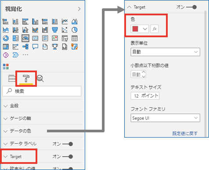Select the donut chart visual
Screen dimensions: 209x170
[6, 38]
